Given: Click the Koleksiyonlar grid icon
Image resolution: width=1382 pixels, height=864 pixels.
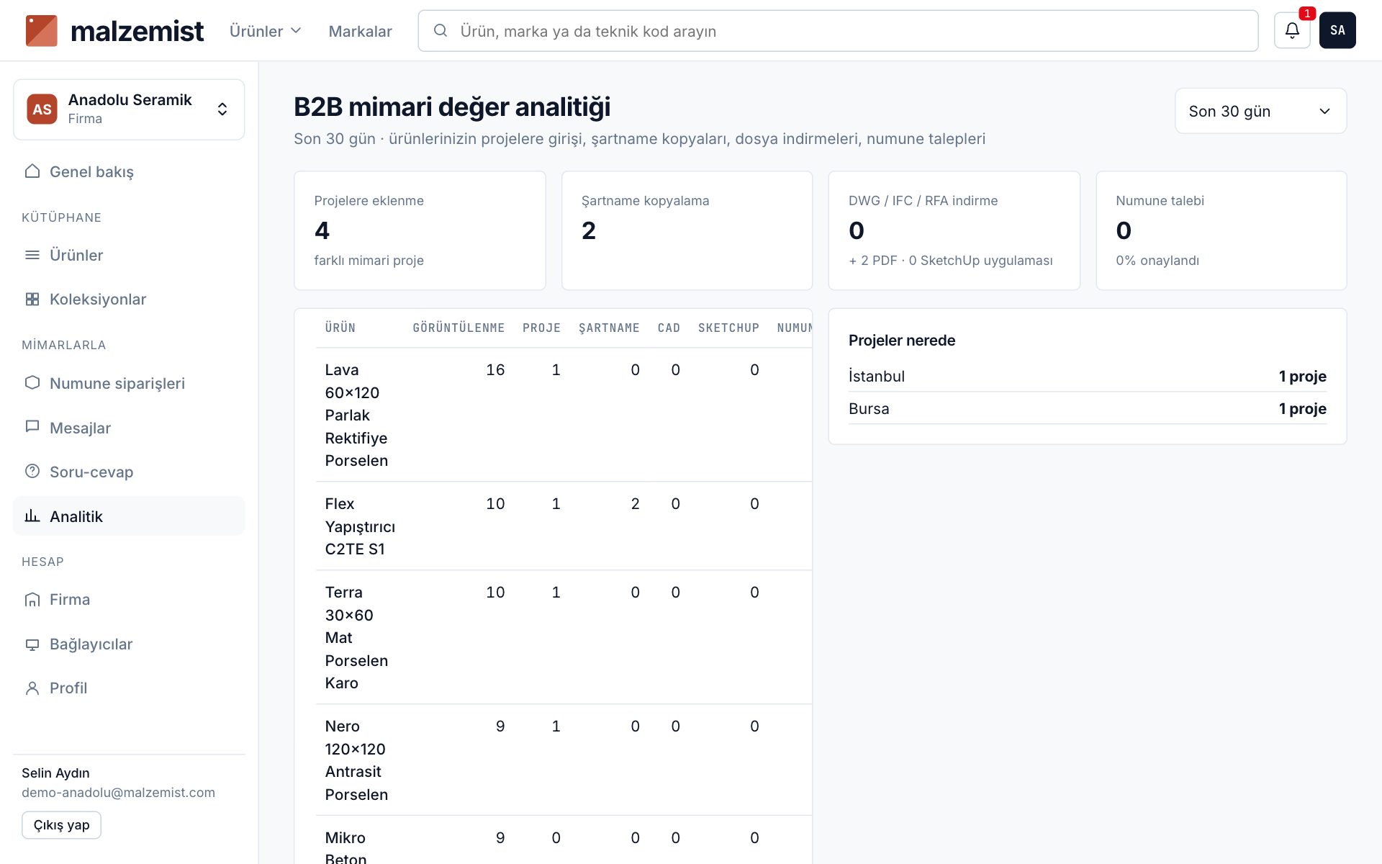Looking at the screenshot, I should pyautogui.click(x=32, y=299).
